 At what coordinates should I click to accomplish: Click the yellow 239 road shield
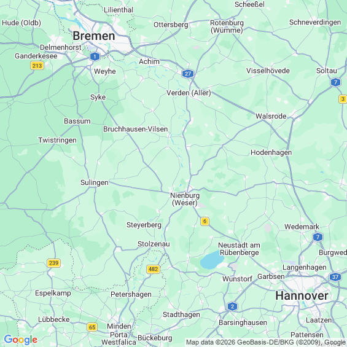tap(54, 263)
